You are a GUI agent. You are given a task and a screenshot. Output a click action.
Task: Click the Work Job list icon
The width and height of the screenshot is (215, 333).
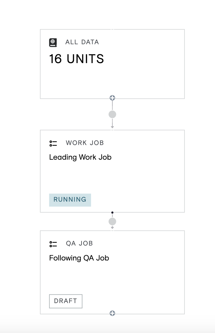pyautogui.click(x=53, y=143)
